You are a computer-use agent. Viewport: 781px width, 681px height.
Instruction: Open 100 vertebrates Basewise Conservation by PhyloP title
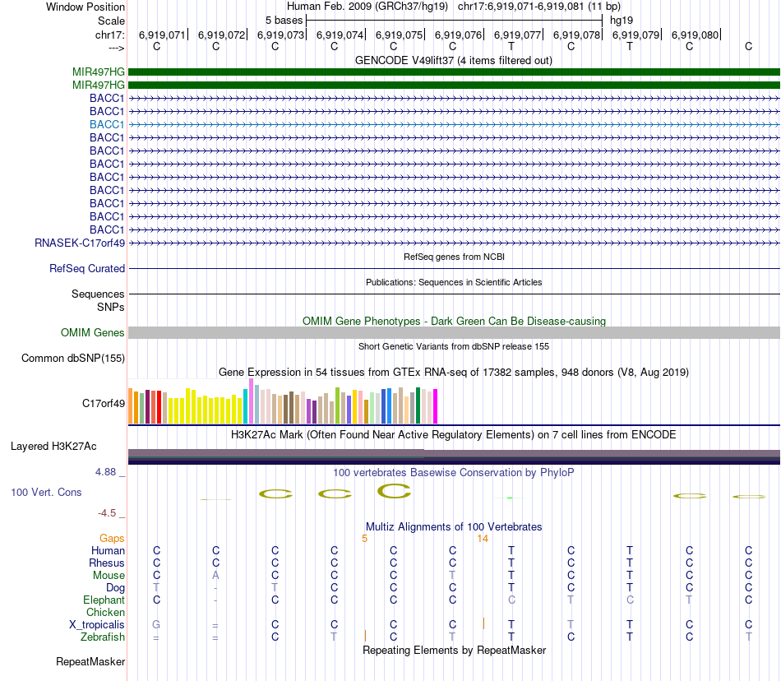[x=453, y=472]
